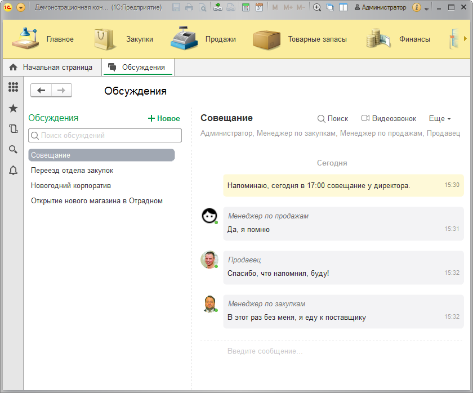Select Новогодний корпоратив discussion
The height and width of the screenshot is (393, 473).
(71, 185)
